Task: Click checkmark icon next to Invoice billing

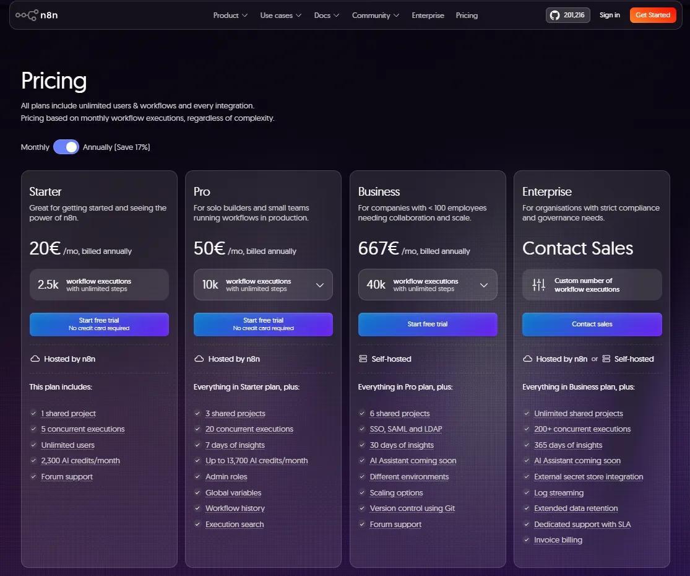Action: [526, 540]
